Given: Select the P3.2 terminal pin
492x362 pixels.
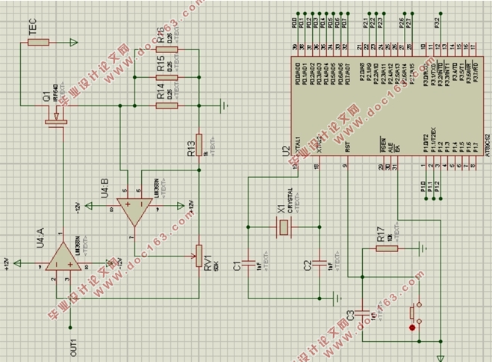Looking at the screenshot, I should pos(436,22).
